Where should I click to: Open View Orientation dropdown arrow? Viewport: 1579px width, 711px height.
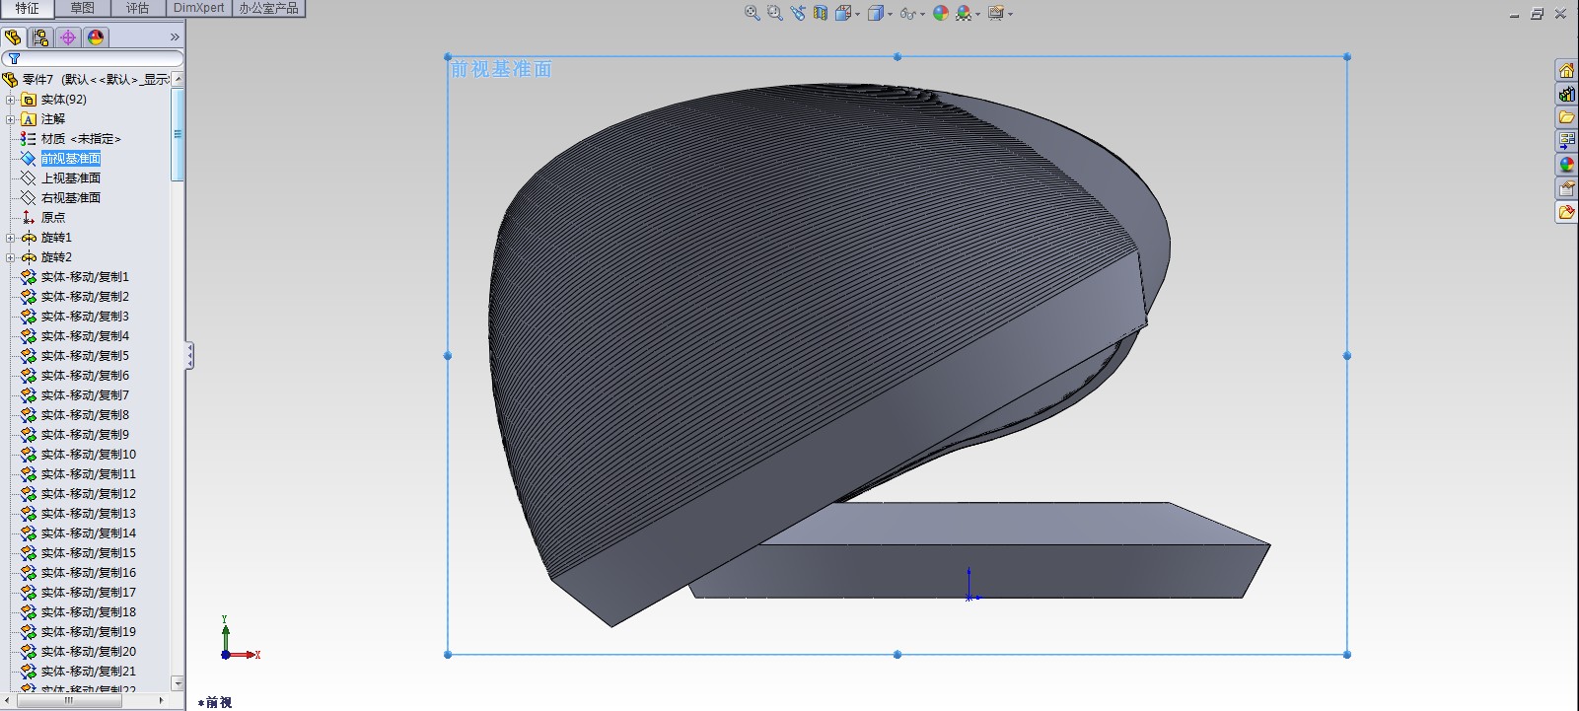coord(858,14)
